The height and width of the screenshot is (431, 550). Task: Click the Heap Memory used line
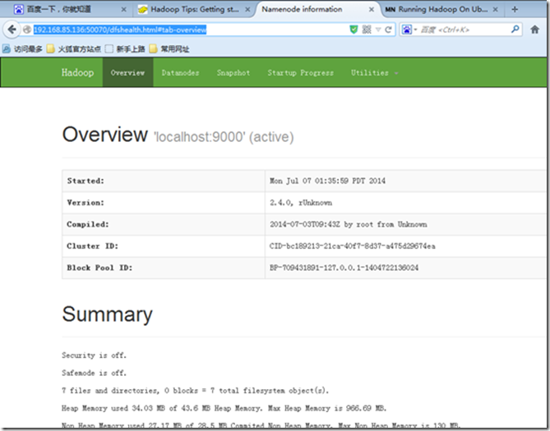click(224, 408)
